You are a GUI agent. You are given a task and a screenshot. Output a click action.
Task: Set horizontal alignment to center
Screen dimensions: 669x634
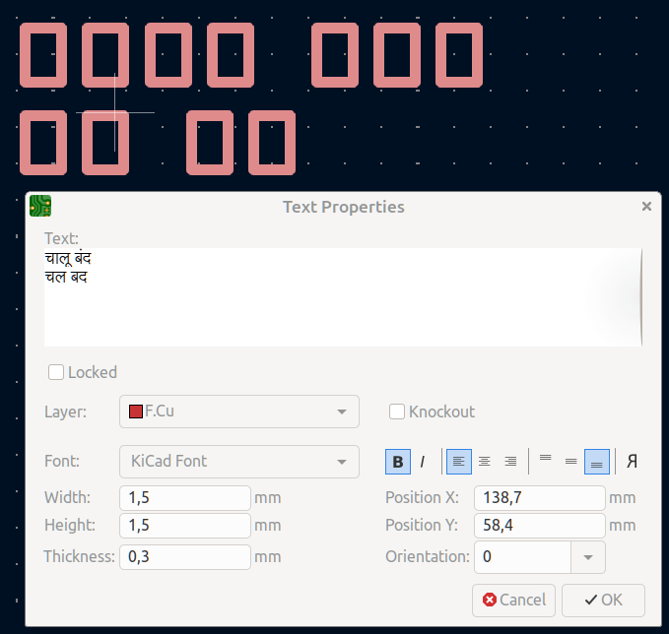pyautogui.click(x=484, y=461)
